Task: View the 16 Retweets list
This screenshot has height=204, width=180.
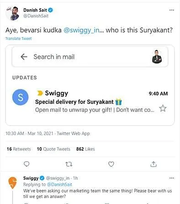Action: (19, 149)
